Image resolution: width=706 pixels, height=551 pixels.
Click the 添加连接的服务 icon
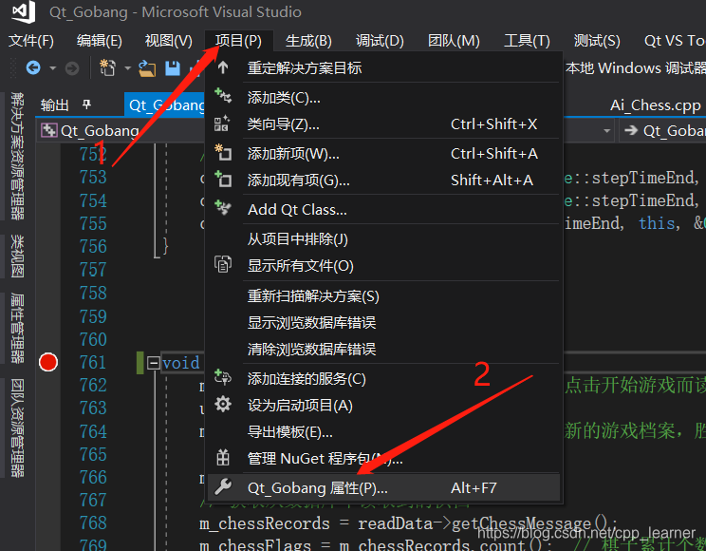(223, 377)
